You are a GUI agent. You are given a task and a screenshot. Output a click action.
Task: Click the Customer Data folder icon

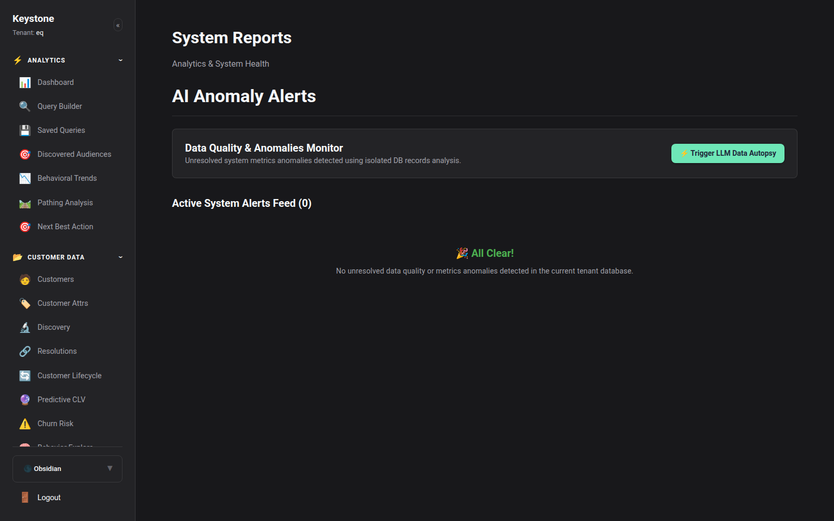[18, 257]
